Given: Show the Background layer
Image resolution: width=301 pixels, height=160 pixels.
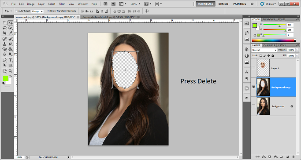Looking at the screenshot, I should click(253, 106).
